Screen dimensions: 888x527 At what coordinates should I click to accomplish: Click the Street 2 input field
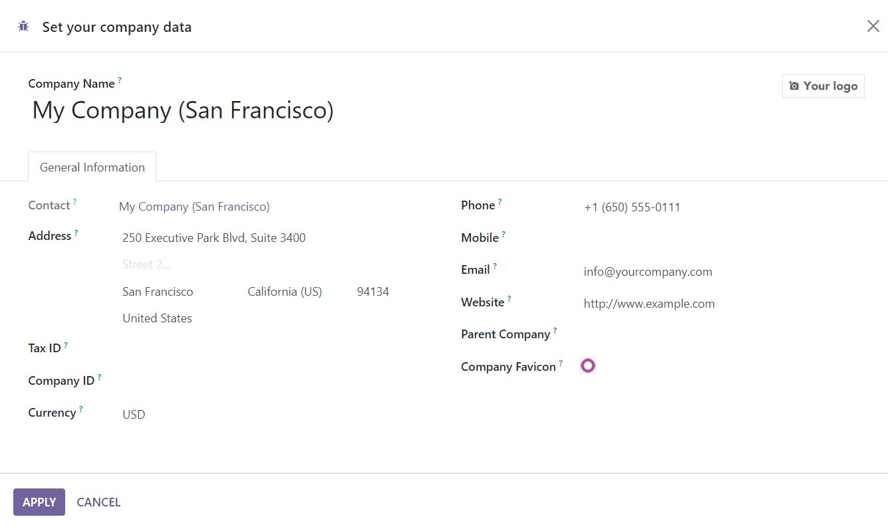point(274,264)
